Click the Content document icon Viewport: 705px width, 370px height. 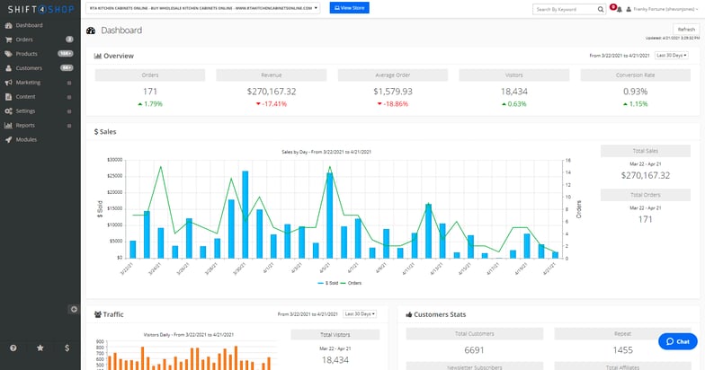[9, 97]
